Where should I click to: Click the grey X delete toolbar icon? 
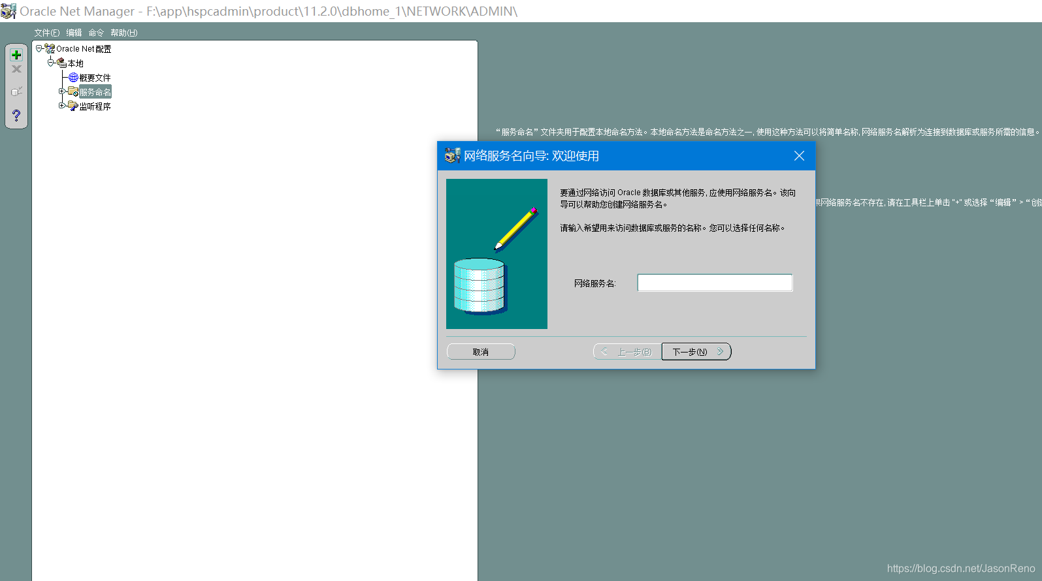[x=16, y=69]
